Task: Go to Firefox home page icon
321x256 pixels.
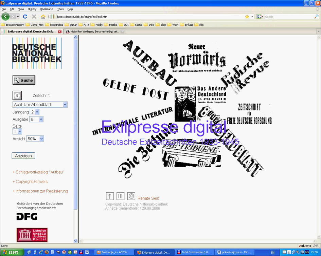Action: tap(43, 16)
